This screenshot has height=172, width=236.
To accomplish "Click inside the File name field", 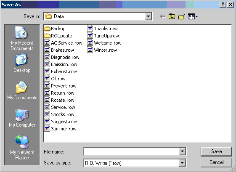I will pos(131,151).
